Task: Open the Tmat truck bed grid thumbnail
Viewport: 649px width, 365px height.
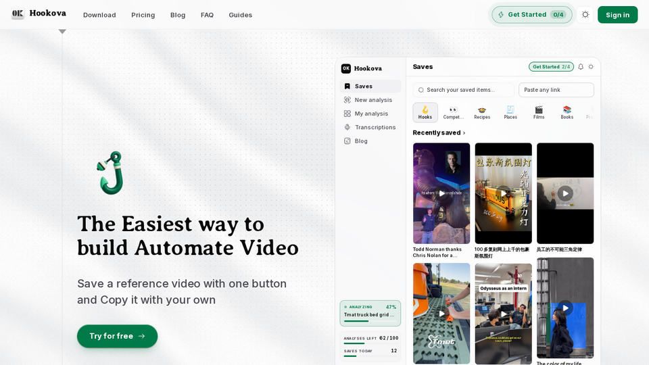Action: click(441, 314)
